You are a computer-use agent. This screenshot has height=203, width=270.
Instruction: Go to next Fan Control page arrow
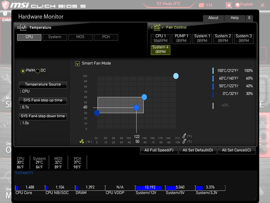click(x=162, y=27)
